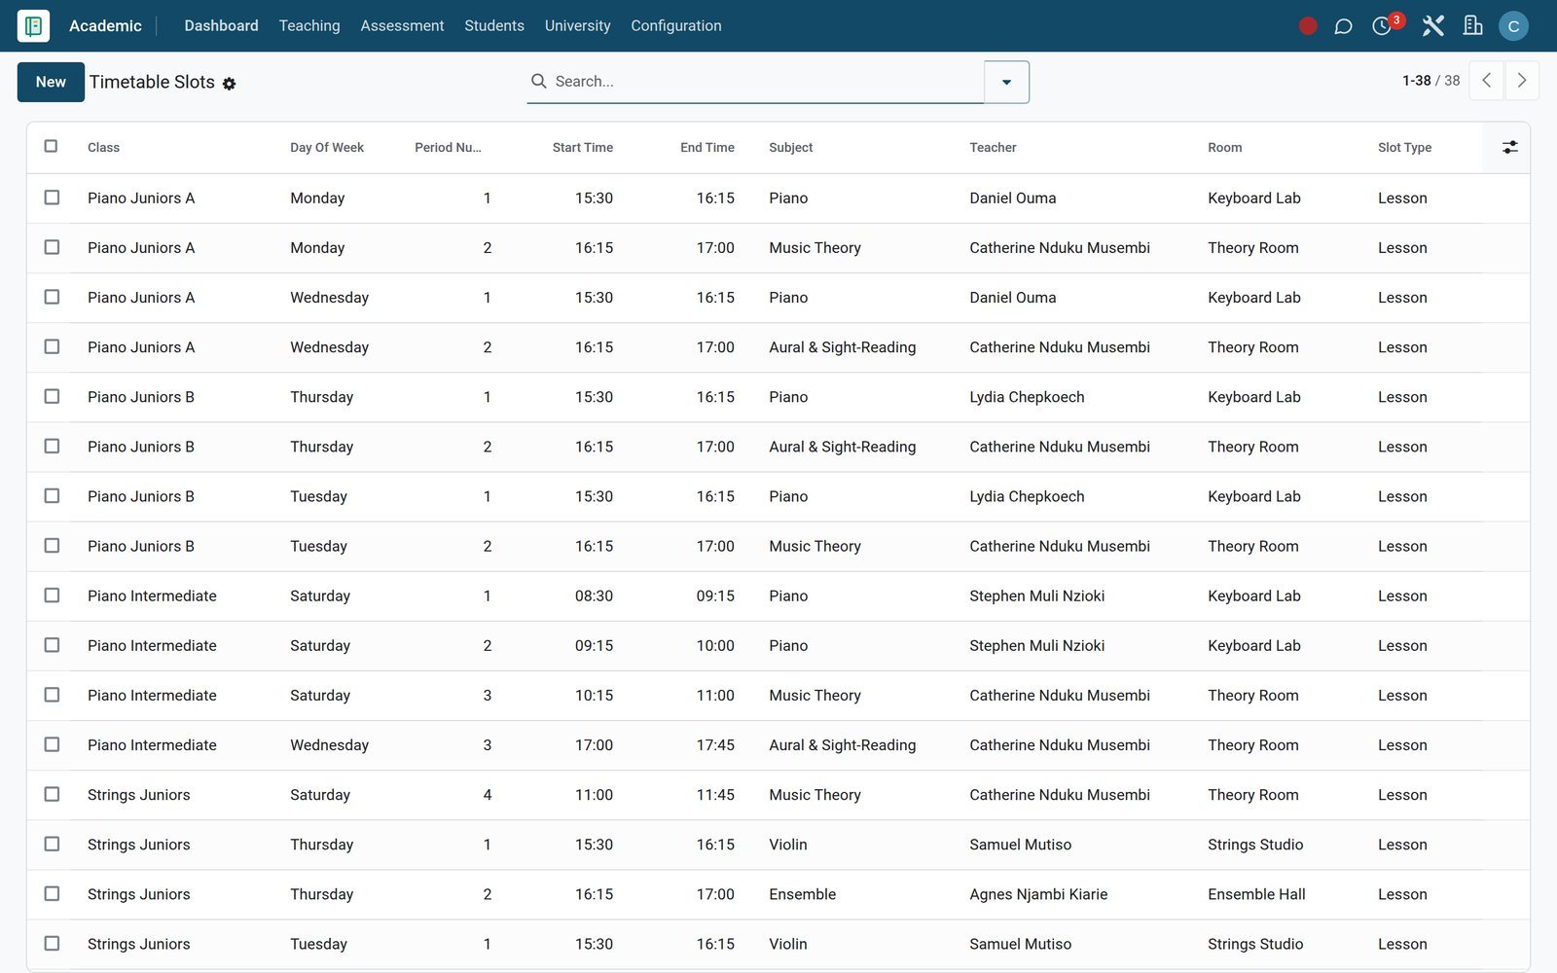Click the Academic app name link

(105, 25)
